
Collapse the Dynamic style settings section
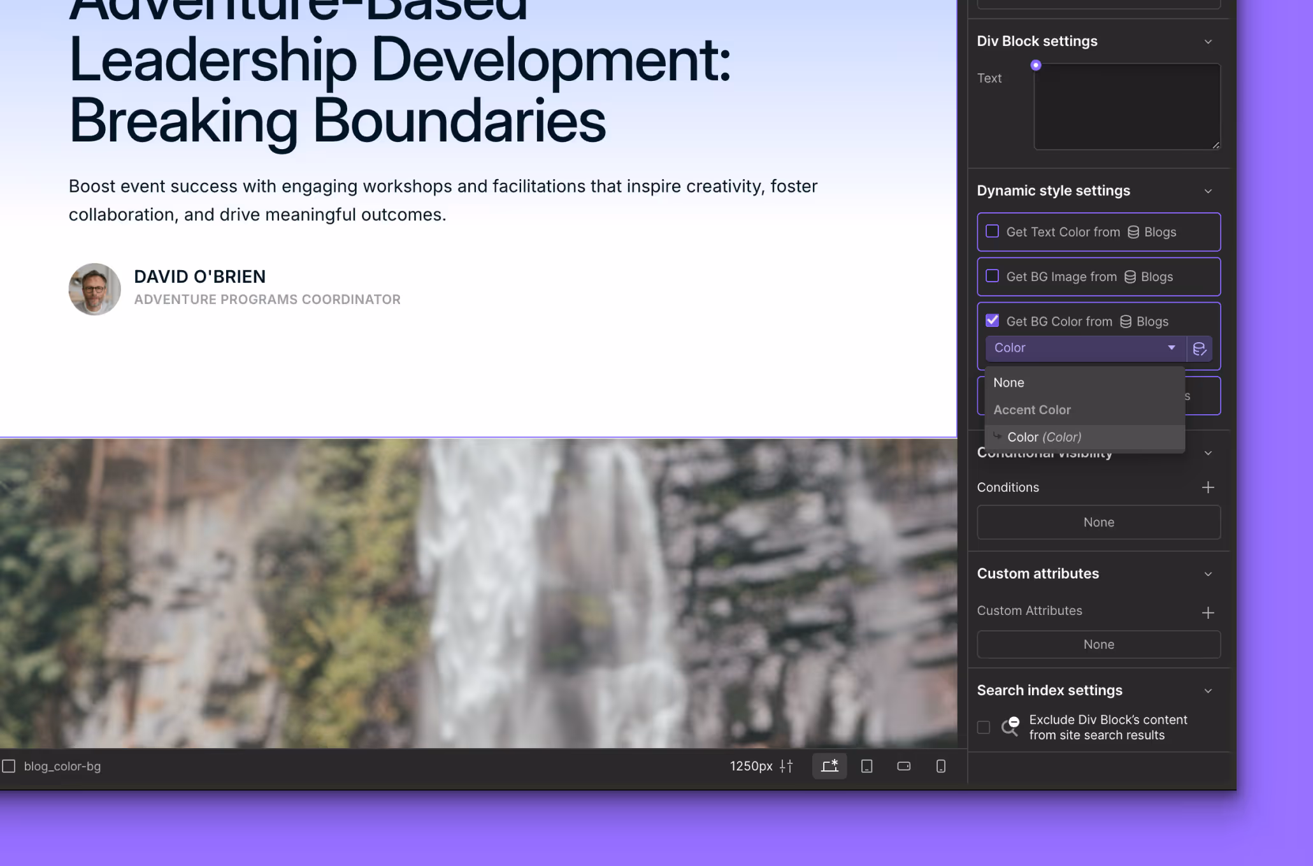[x=1208, y=191]
